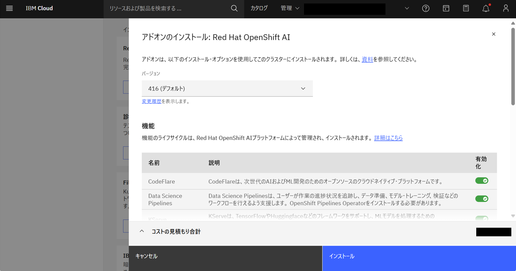Close the add-on install panel

click(x=493, y=34)
